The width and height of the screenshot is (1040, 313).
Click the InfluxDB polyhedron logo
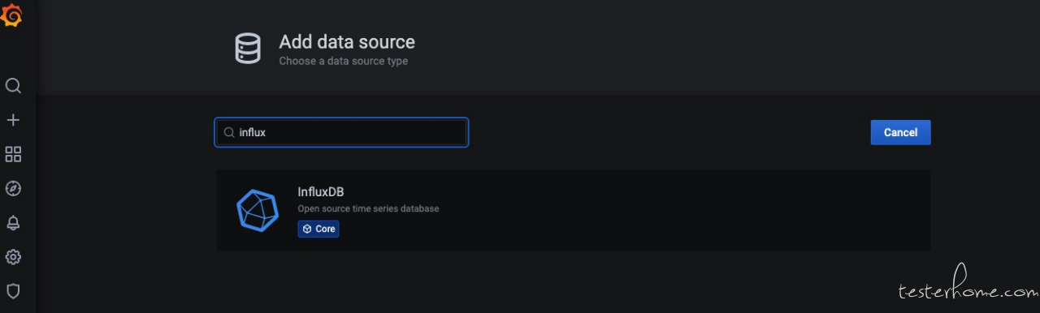257,209
